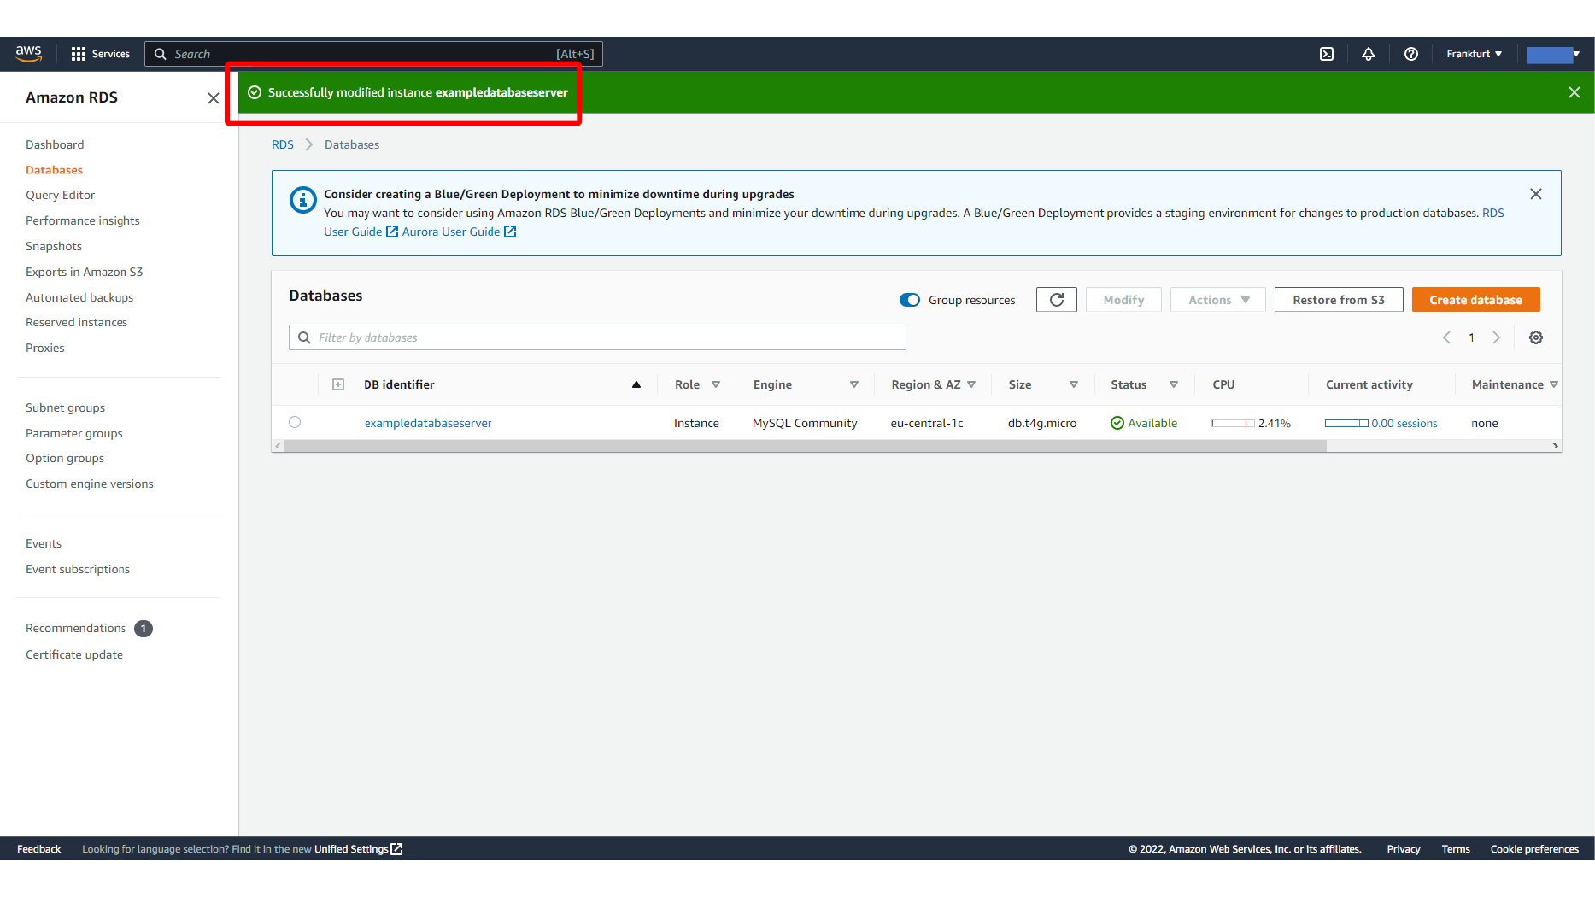Image resolution: width=1595 pixels, height=897 pixels.
Task: Open Event subscriptions
Action: click(x=78, y=569)
